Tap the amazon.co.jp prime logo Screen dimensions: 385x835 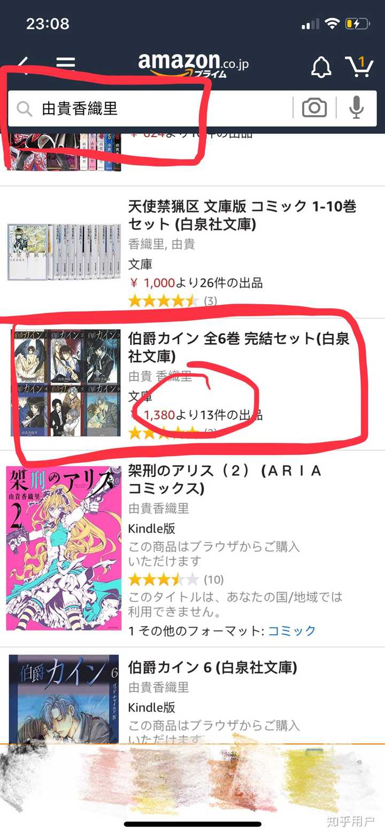pyautogui.click(x=193, y=65)
